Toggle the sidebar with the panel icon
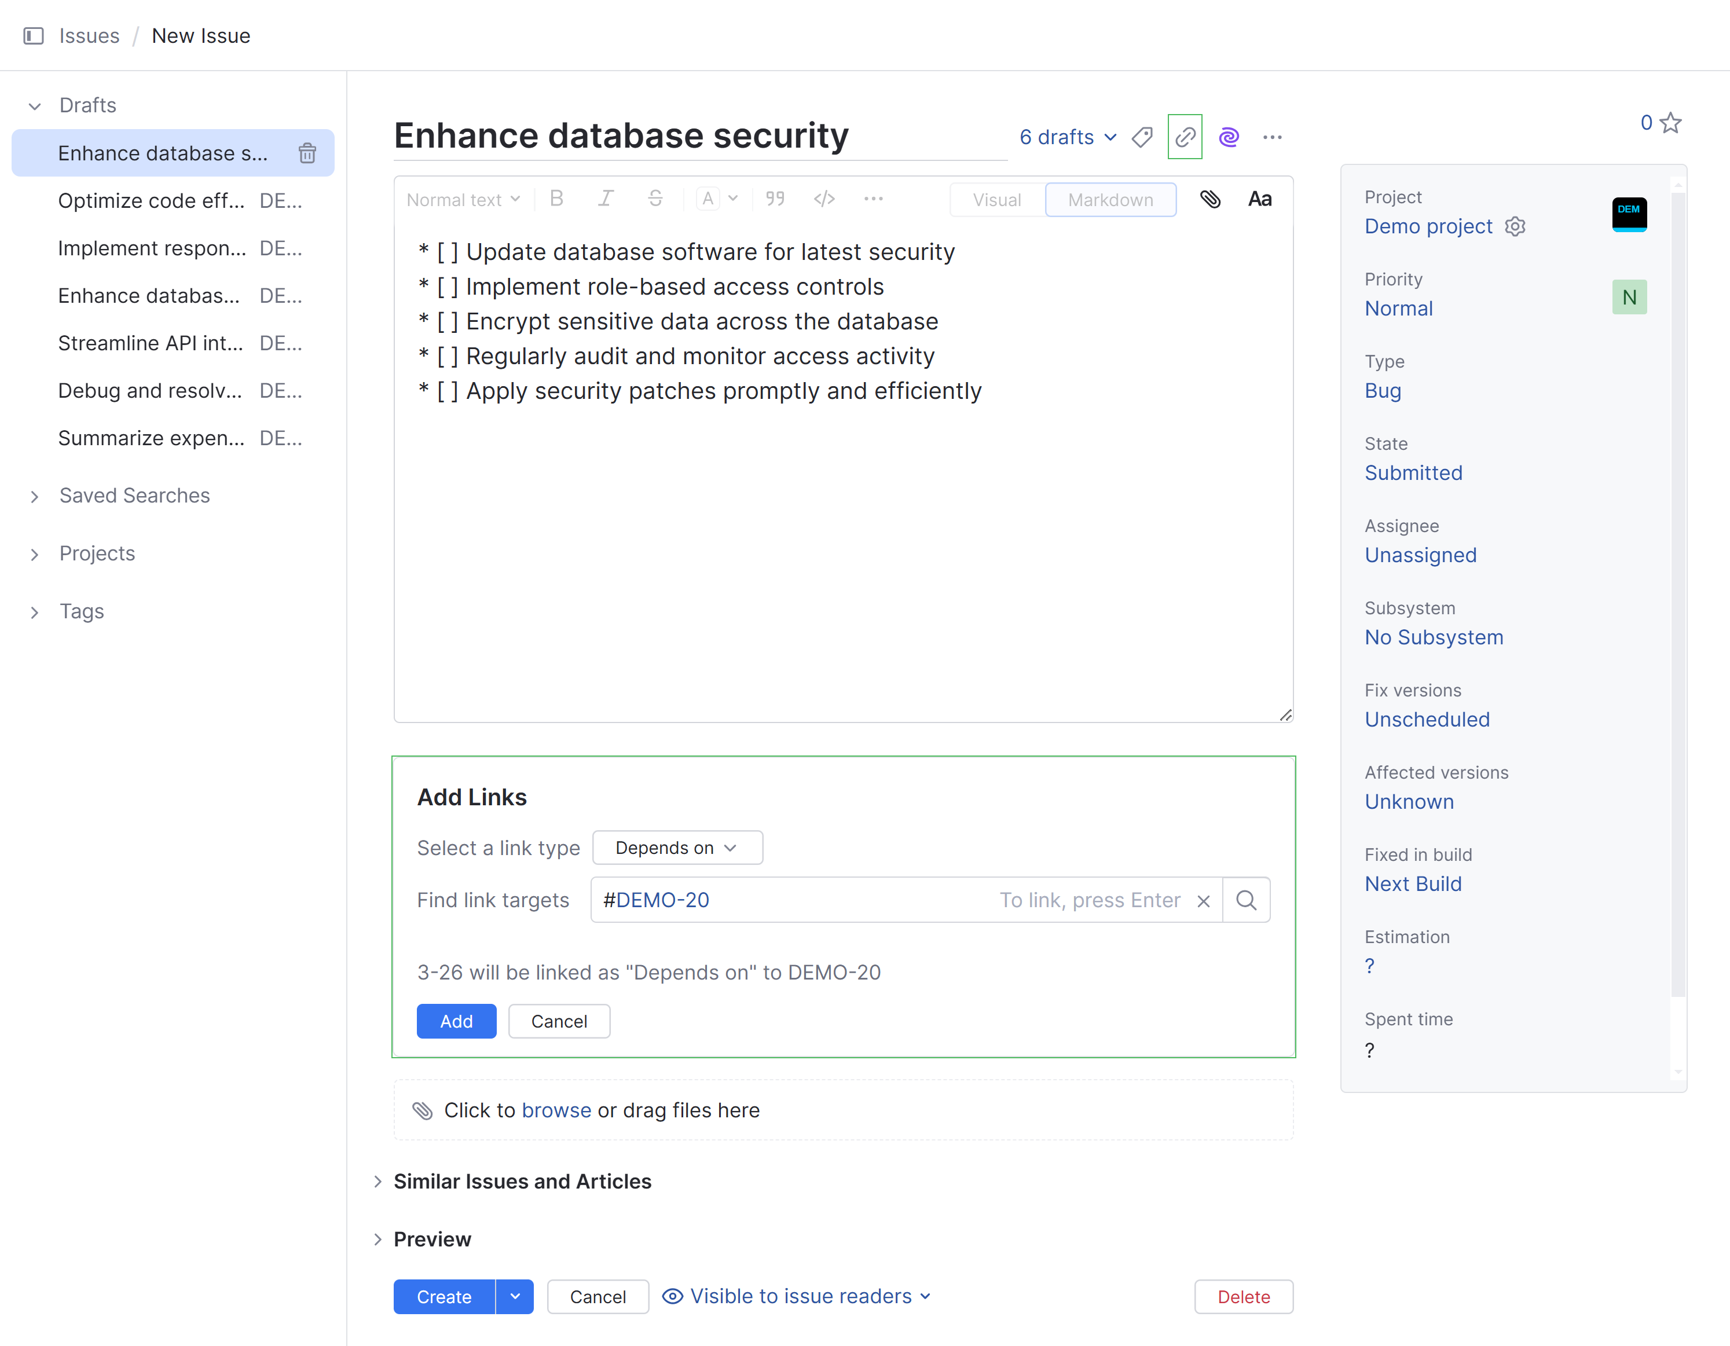This screenshot has width=1730, height=1346. coord(32,36)
